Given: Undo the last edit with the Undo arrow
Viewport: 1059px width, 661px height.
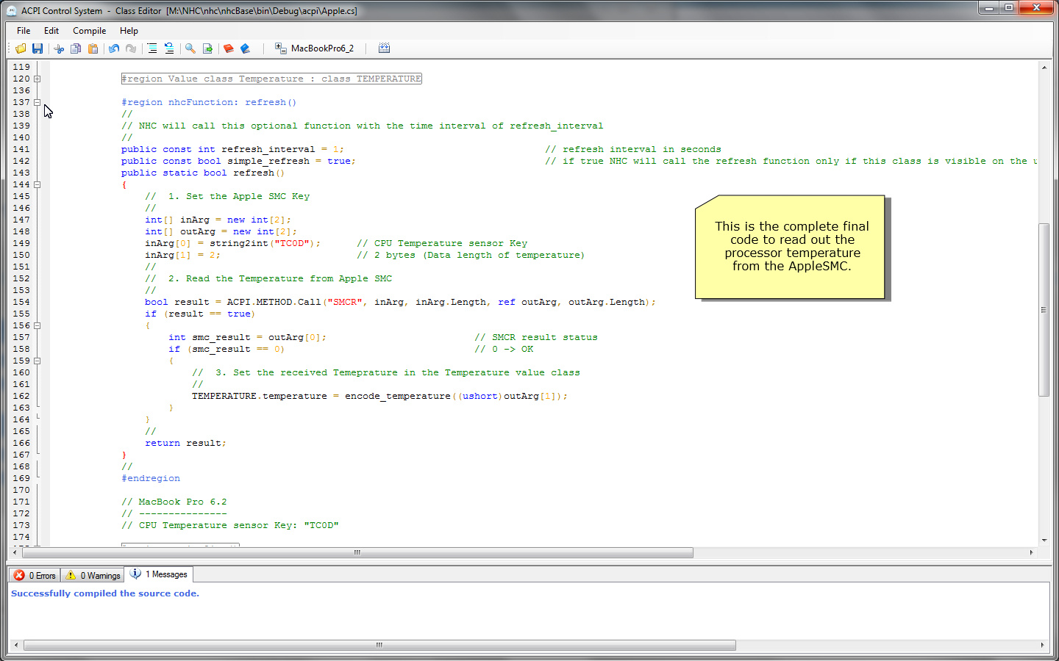Looking at the screenshot, I should click(x=114, y=48).
